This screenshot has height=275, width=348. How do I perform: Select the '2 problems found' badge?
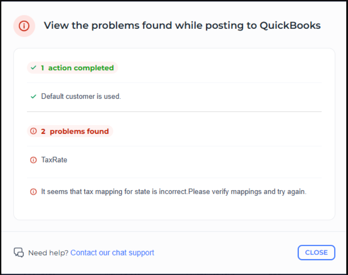coord(70,131)
